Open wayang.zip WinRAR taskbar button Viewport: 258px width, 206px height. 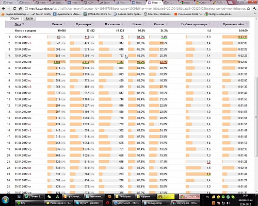(186, 203)
